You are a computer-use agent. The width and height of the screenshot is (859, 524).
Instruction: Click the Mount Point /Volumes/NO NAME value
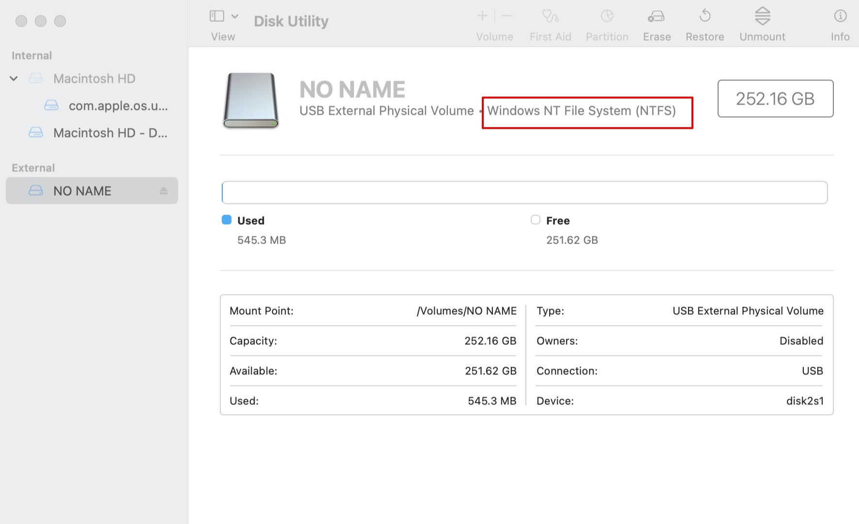click(467, 311)
